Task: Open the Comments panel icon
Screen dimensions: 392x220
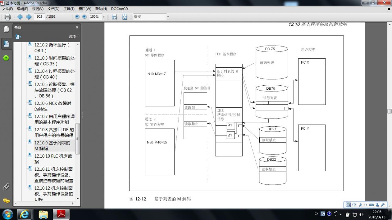Action: (6, 201)
